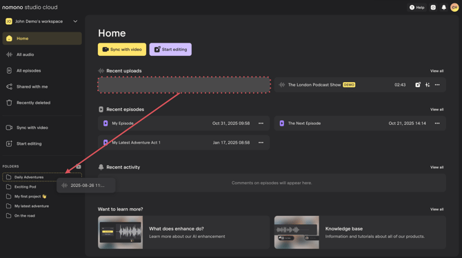Open All episodes in sidebar
The image size is (462, 258).
[42, 71]
